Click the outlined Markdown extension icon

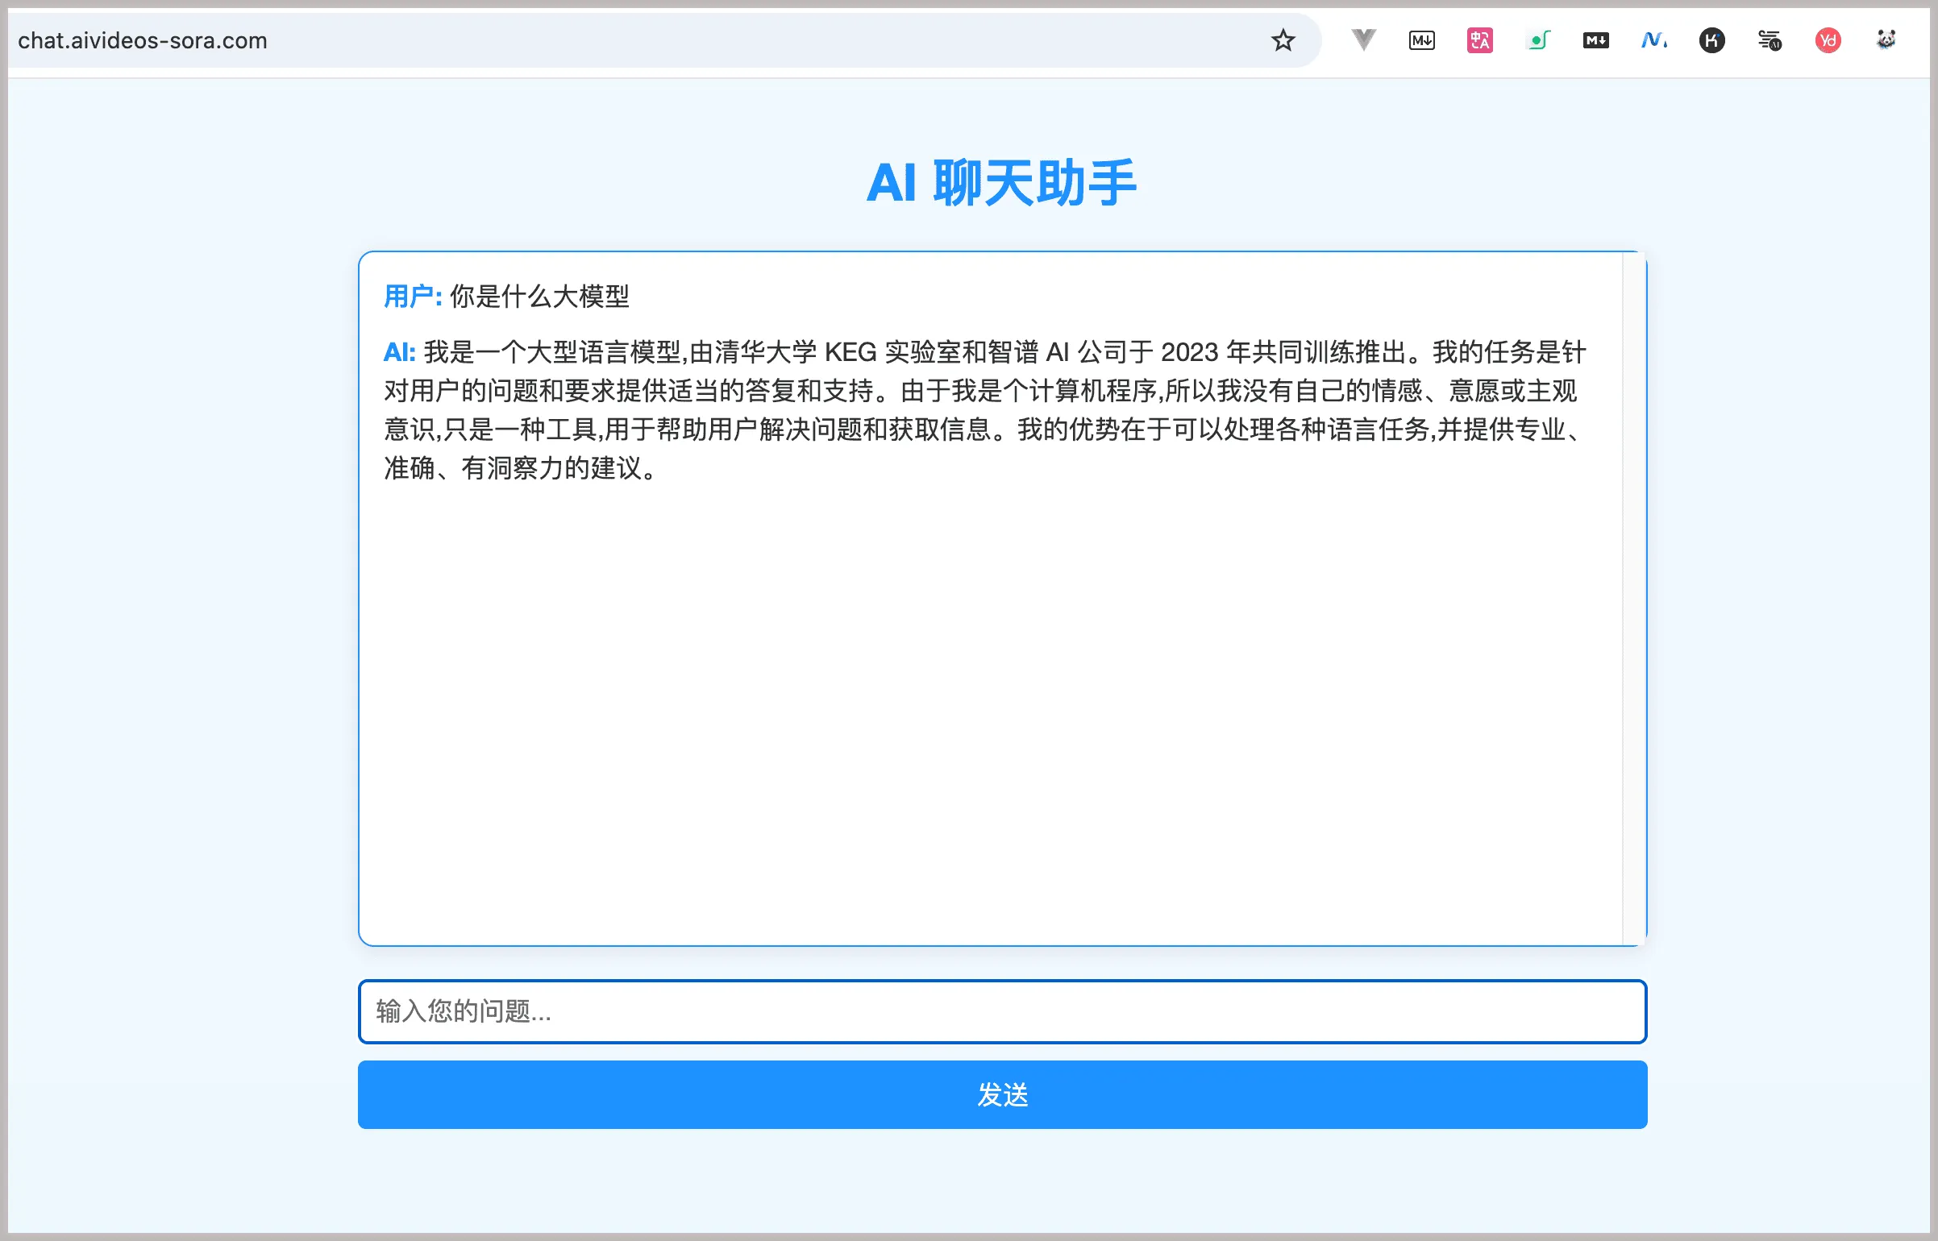click(x=1421, y=40)
